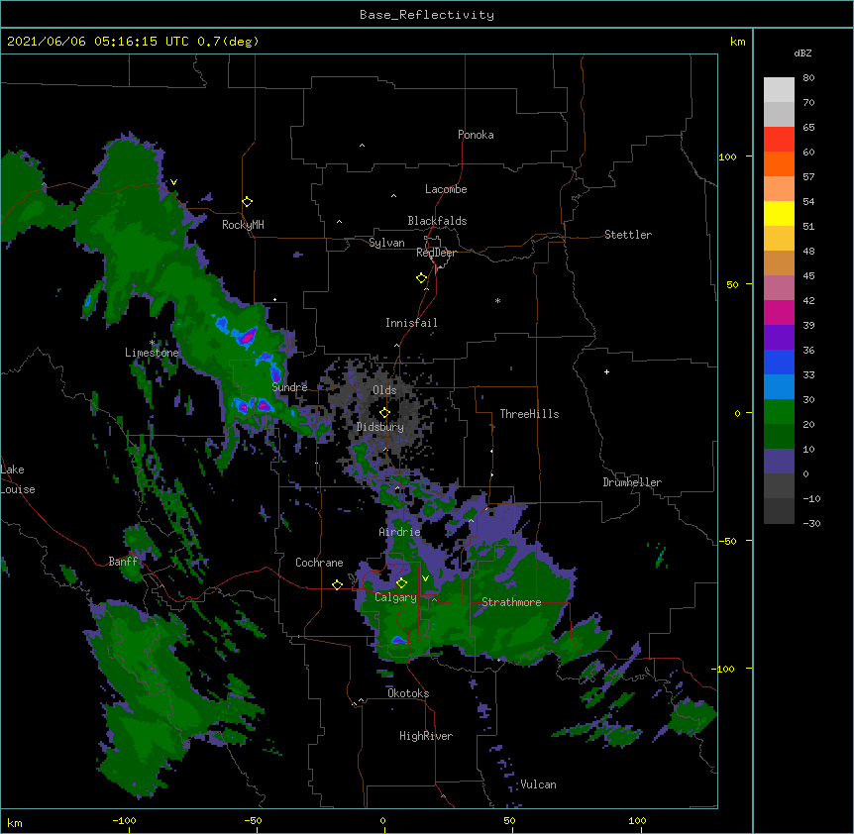Viewport: 854px width, 834px height.
Task: Select the white plus marker west of Drumheller
Action: [606, 371]
